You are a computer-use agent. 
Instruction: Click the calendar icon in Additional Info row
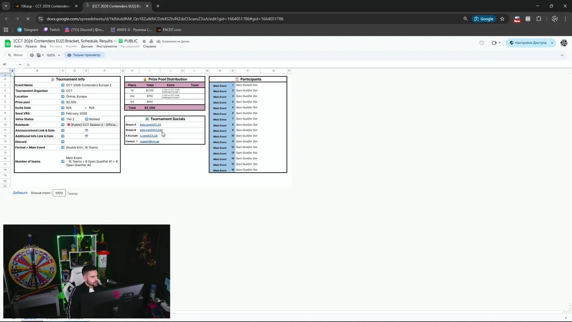click(x=86, y=136)
